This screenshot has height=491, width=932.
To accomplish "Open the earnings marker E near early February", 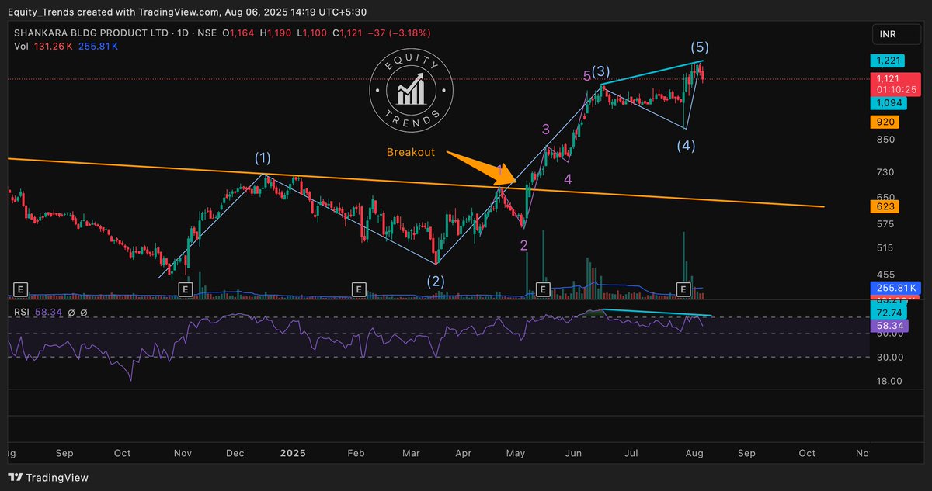I will coord(358,289).
